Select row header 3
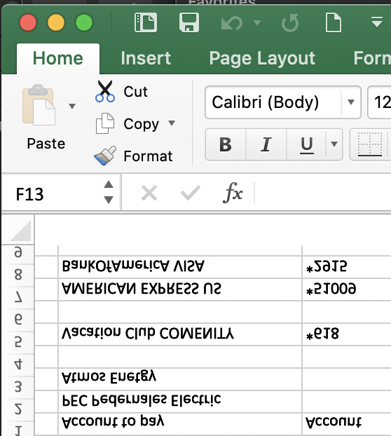The height and width of the screenshot is (436, 391). click(18, 387)
